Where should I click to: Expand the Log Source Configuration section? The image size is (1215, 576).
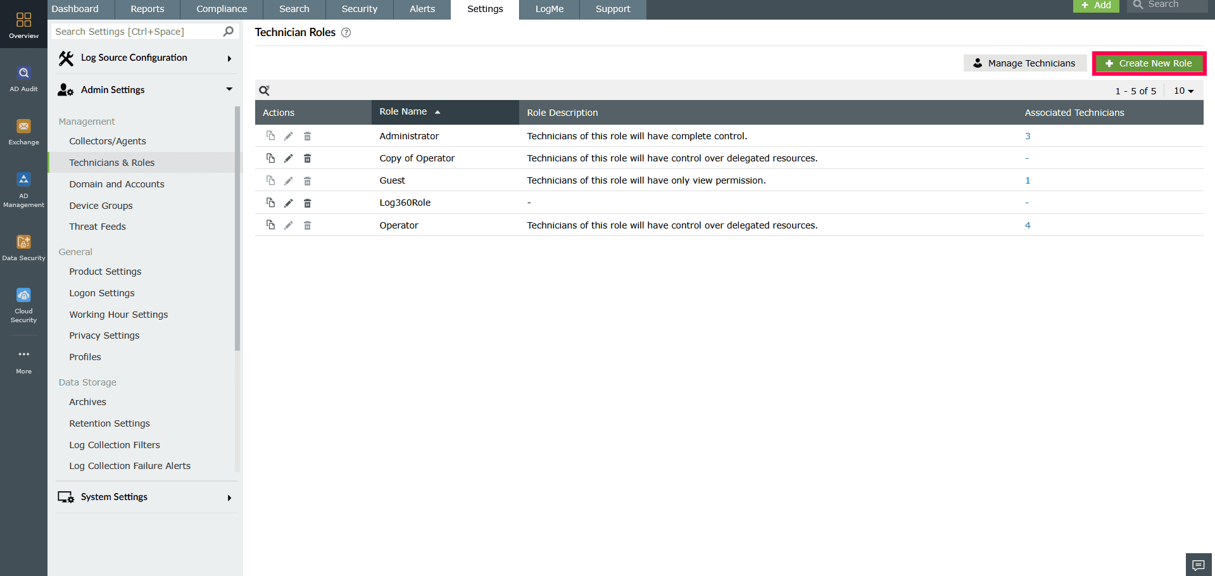230,58
